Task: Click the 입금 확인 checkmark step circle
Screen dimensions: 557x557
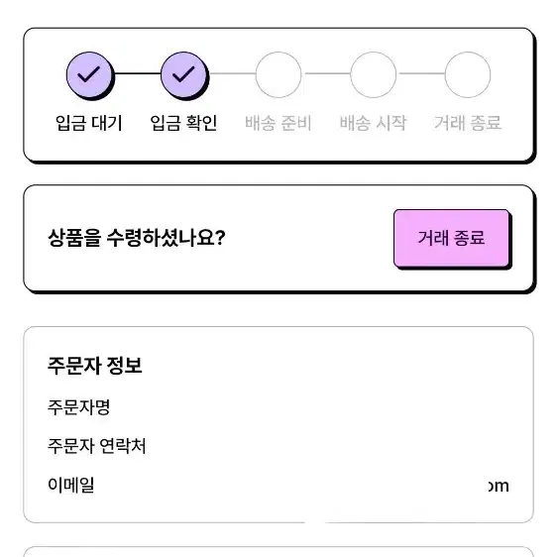Action: point(184,75)
